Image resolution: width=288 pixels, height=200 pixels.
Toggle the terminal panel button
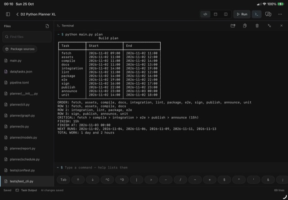[256, 14]
